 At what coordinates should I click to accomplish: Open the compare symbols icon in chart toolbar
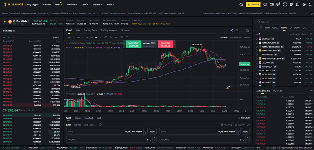pos(116,37)
